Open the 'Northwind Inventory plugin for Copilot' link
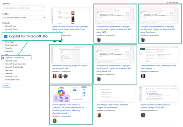183x127 pixels. pos(70,67)
